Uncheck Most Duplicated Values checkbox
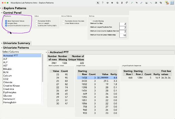 point(6,21)
